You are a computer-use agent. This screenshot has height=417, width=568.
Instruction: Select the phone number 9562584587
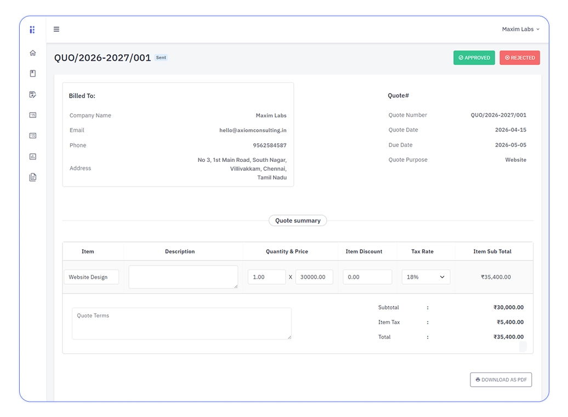tap(270, 145)
